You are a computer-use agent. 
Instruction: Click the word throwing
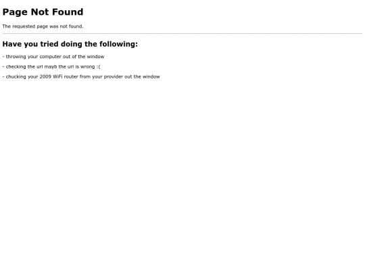[x=16, y=57]
